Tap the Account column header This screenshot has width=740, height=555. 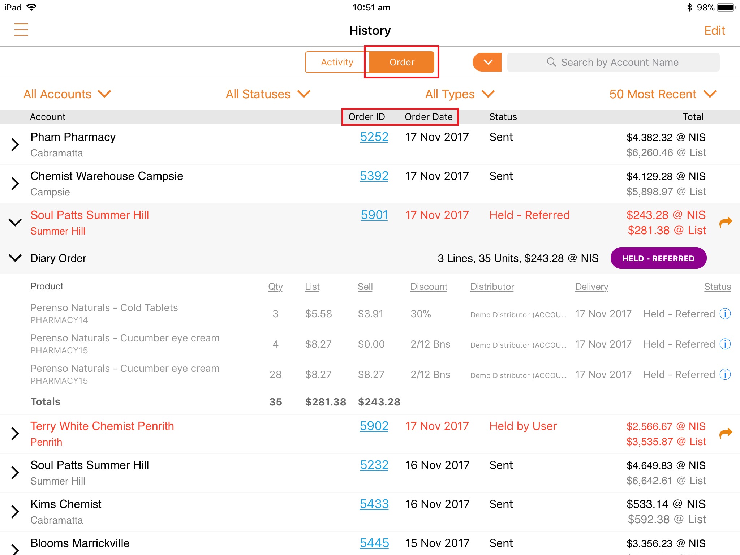[47, 117]
